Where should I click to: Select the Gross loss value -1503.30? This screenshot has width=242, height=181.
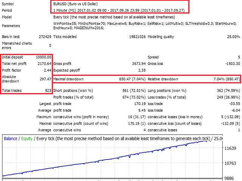[230, 64]
